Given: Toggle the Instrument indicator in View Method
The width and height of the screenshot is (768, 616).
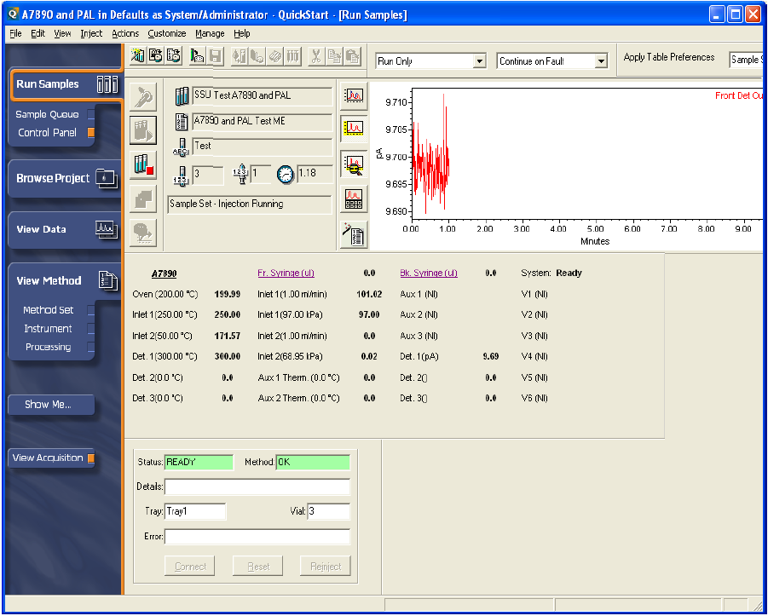Looking at the screenshot, I should 91,329.
